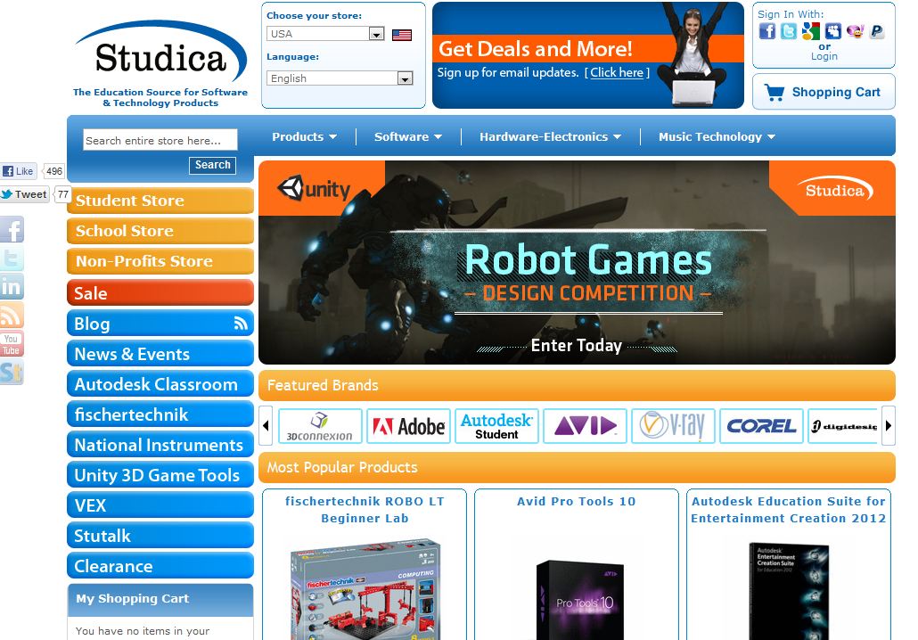Click the Facebook Like button

coord(19,171)
